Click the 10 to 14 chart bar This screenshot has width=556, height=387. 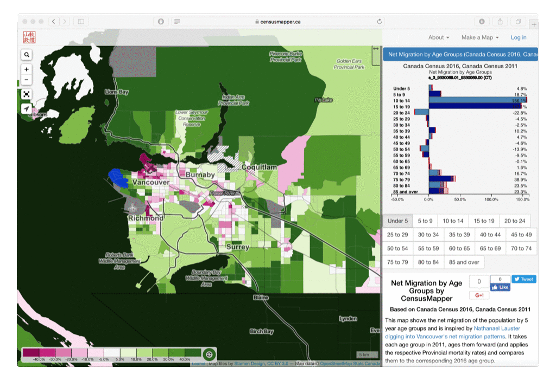point(478,101)
